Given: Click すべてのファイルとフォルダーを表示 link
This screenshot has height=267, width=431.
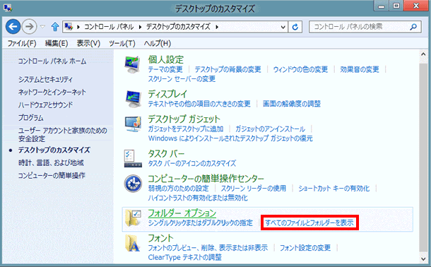Looking at the screenshot, I should click(x=309, y=222).
